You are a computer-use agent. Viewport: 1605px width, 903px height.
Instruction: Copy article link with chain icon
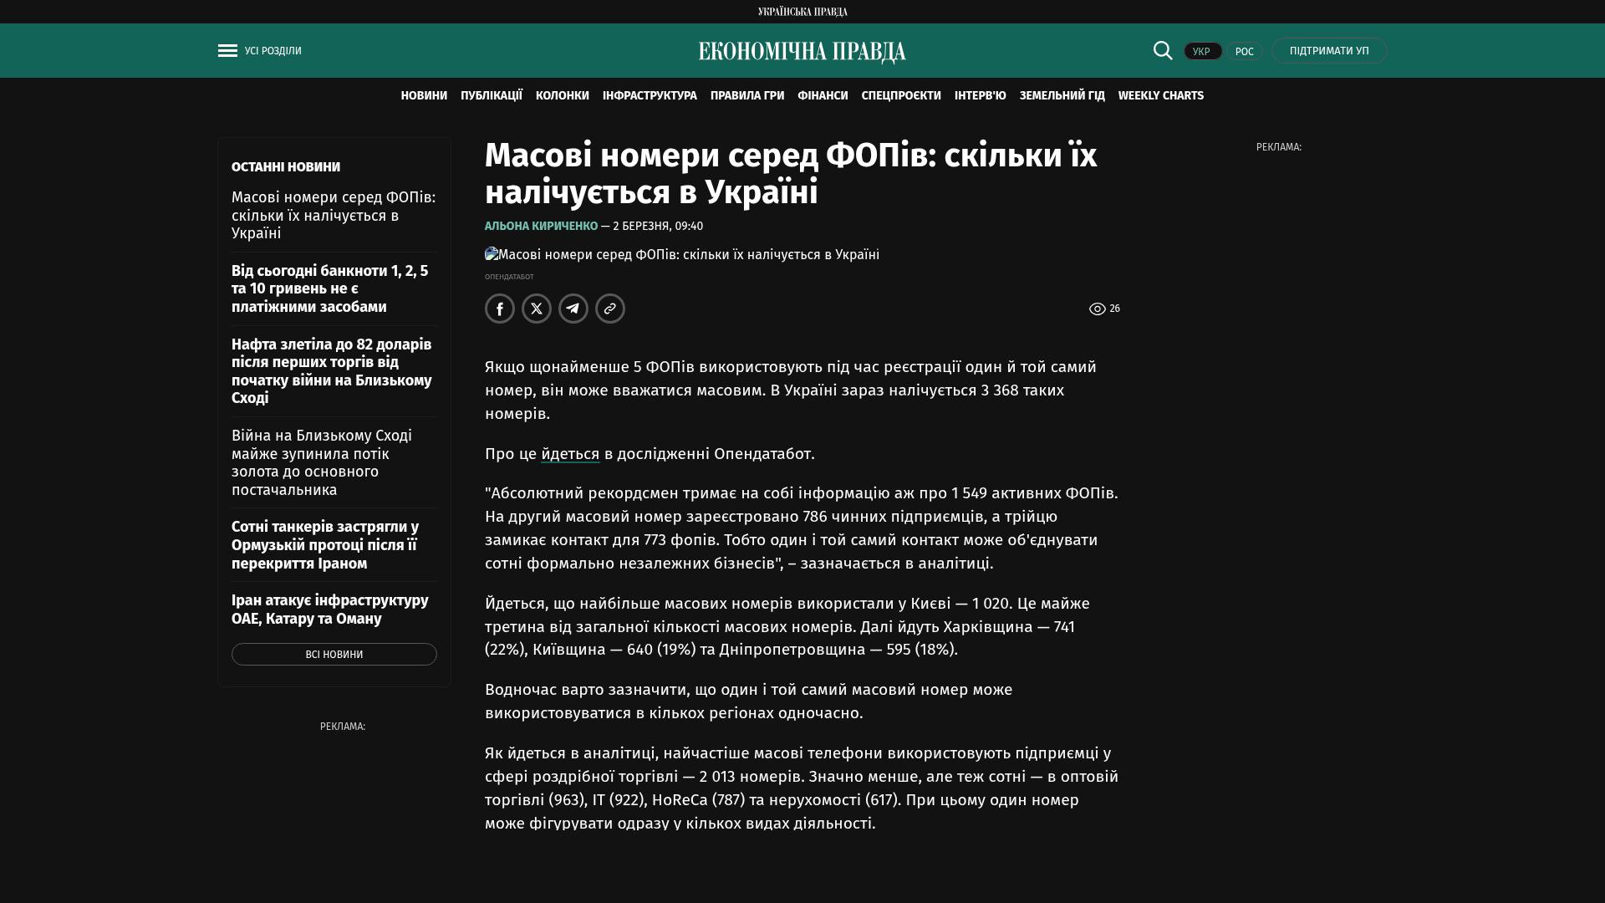pos(610,309)
